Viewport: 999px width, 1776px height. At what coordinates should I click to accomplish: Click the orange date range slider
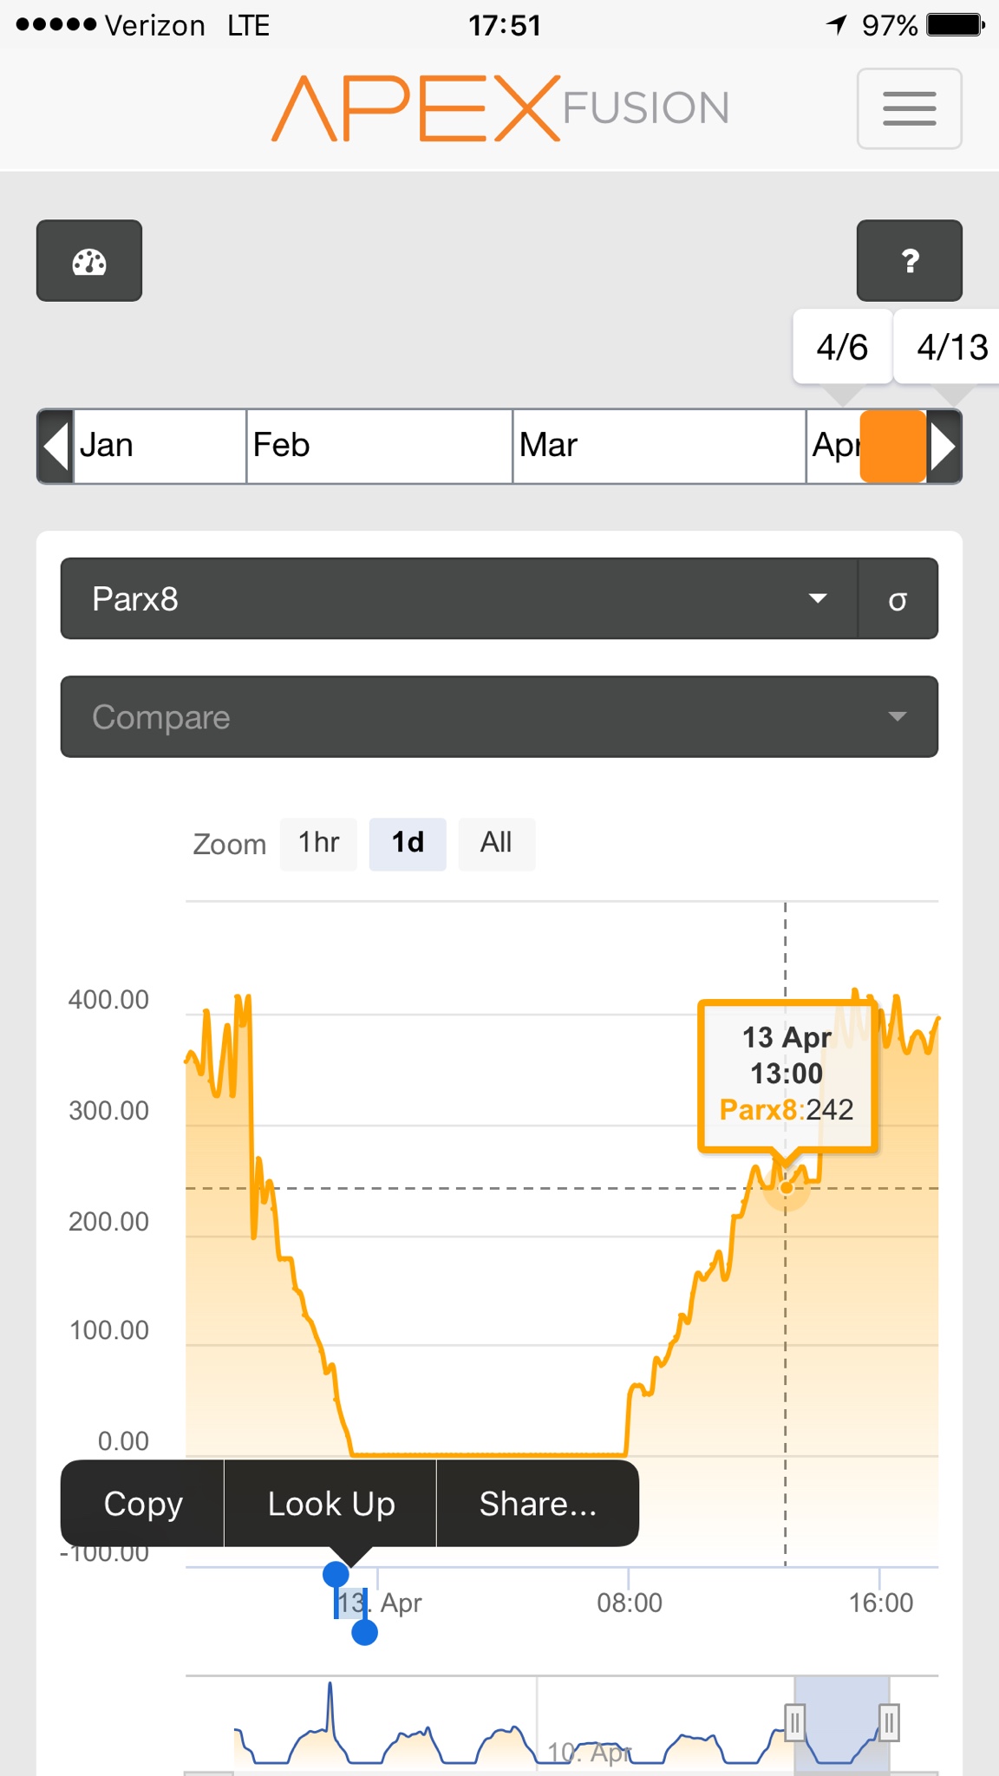[x=892, y=446]
